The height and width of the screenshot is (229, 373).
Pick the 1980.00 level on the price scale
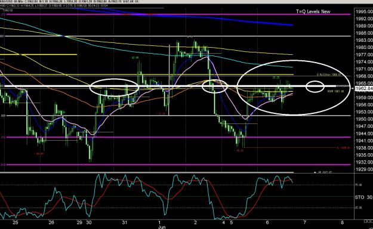coord(364,47)
